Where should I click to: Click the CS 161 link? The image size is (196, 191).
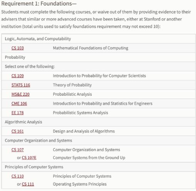pyautogui.click(x=18, y=131)
